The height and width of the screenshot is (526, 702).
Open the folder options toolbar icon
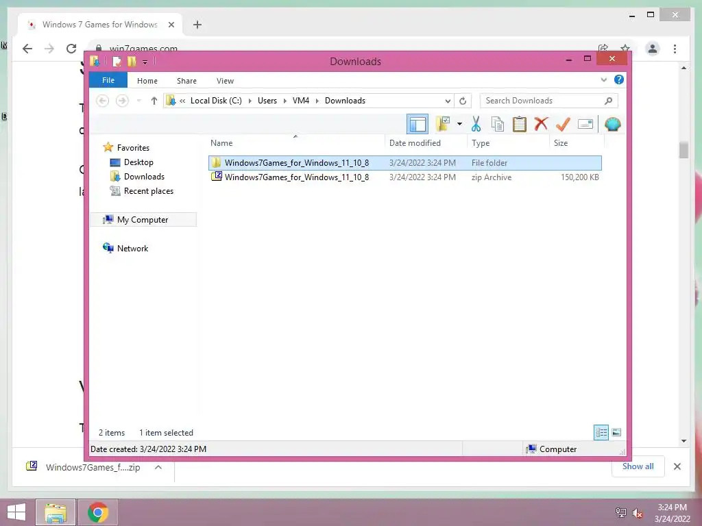[443, 125]
